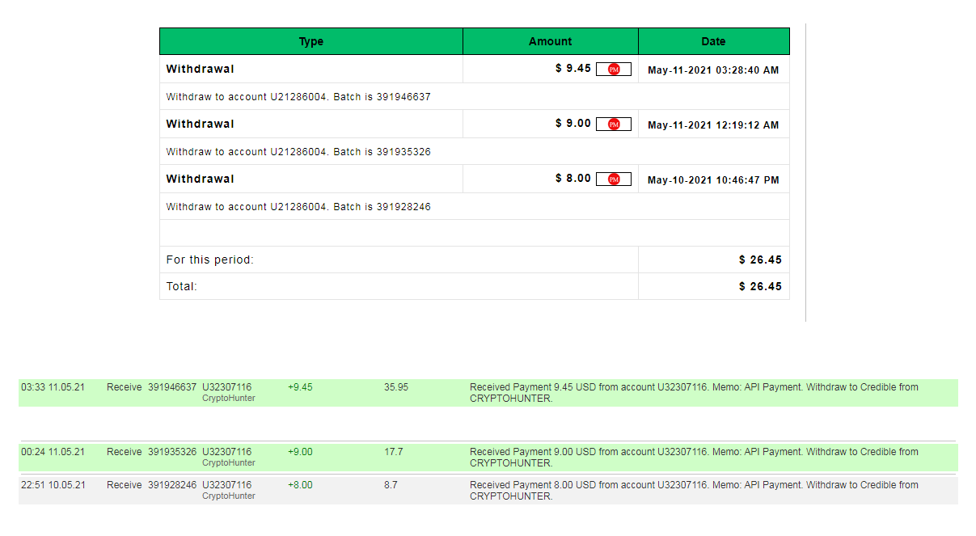Viewport: 976px width, 536px height.
Task: Click date May-11-2021 03:28:40 AM
Action: pos(713,70)
